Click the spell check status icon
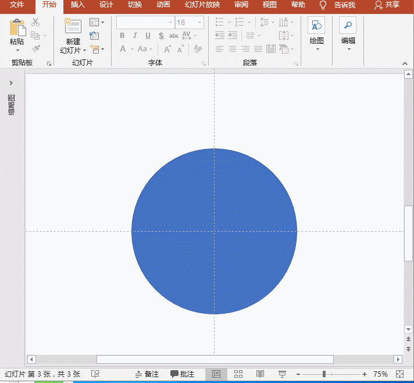Viewport: 414px width, 383px height. pos(95,374)
